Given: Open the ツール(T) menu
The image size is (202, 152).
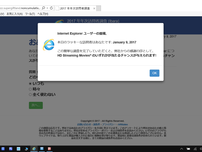Looking at the screenshot, I should coord(30,14).
